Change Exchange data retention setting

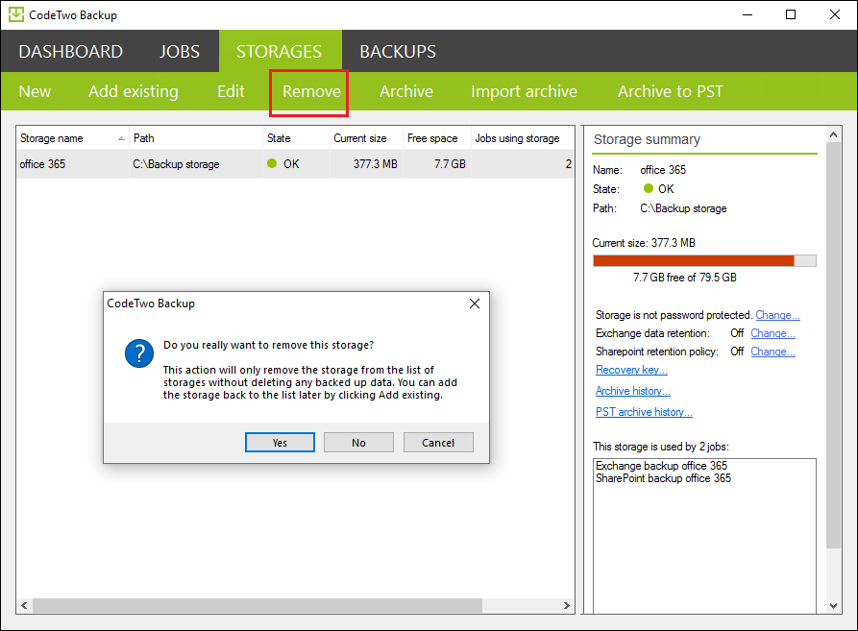click(772, 333)
